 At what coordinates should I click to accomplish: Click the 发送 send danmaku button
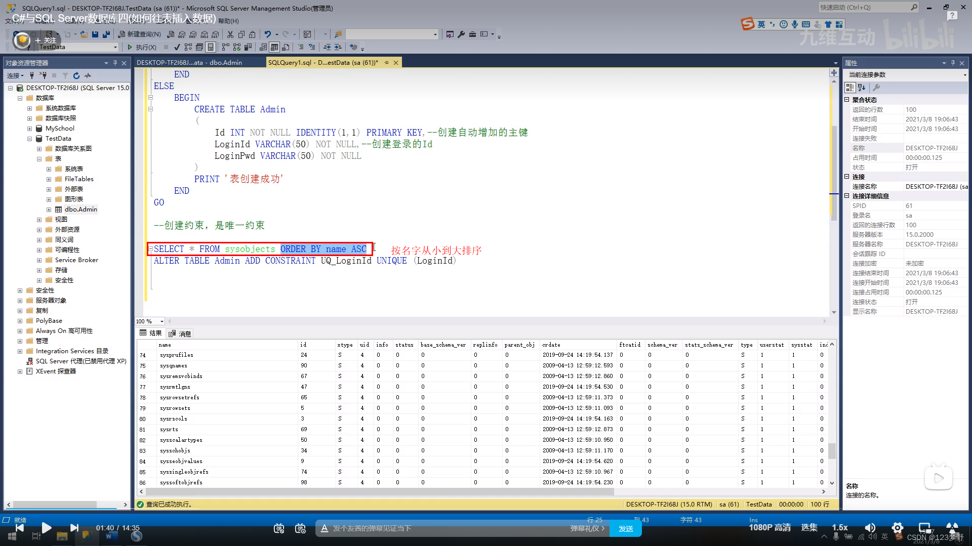pos(626,528)
